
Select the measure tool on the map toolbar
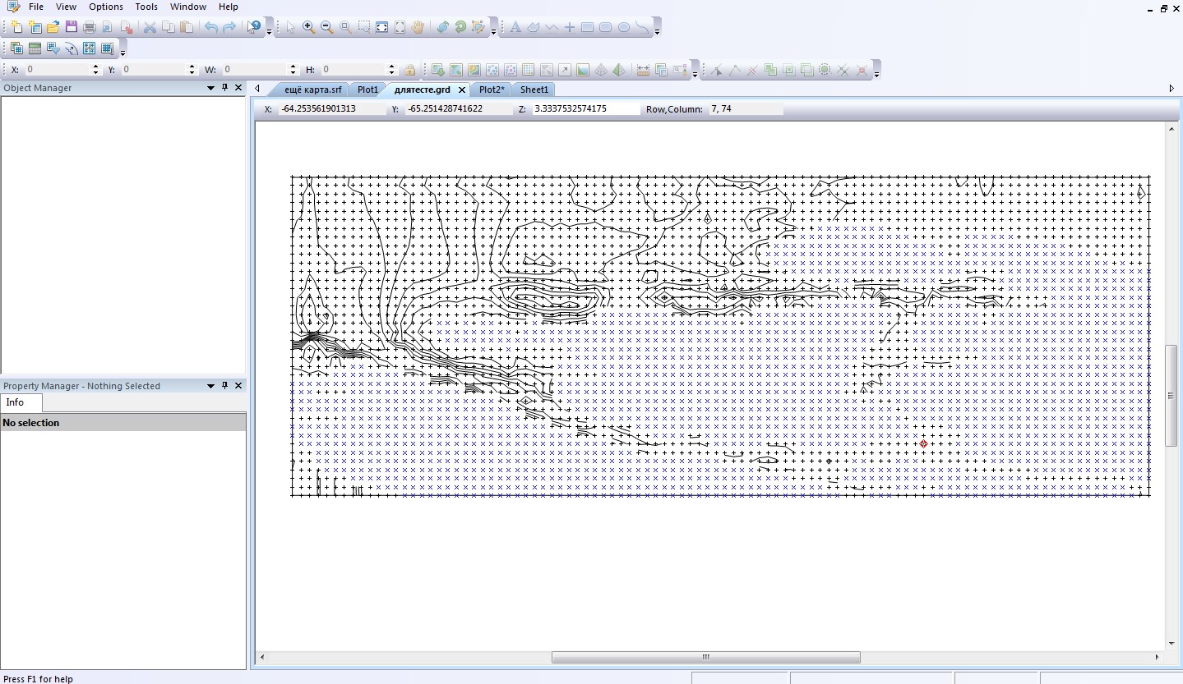643,70
